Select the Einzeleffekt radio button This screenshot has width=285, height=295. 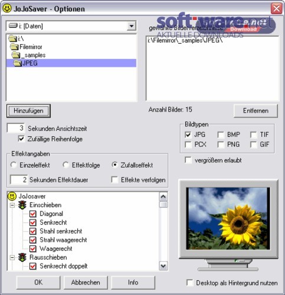click(14, 165)
